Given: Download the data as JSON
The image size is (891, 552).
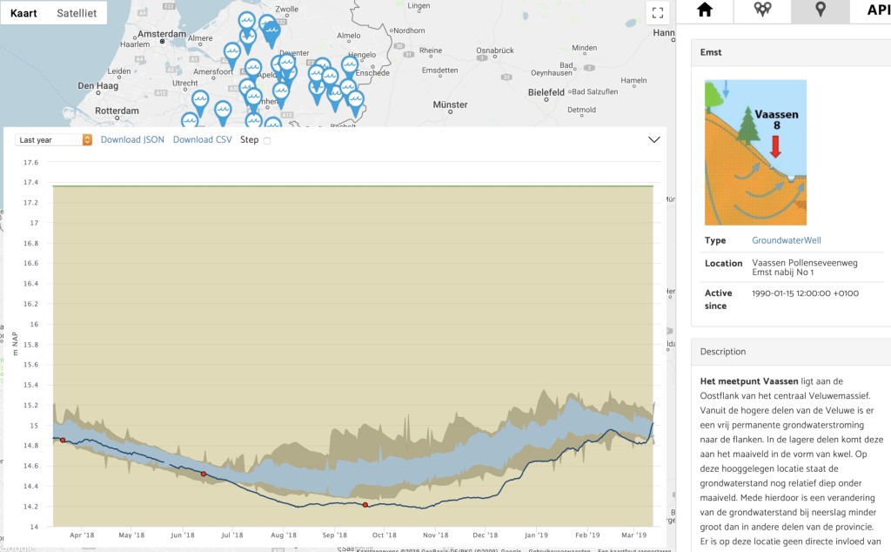Looking at the screenshot, I should click(x=132, y=139).
